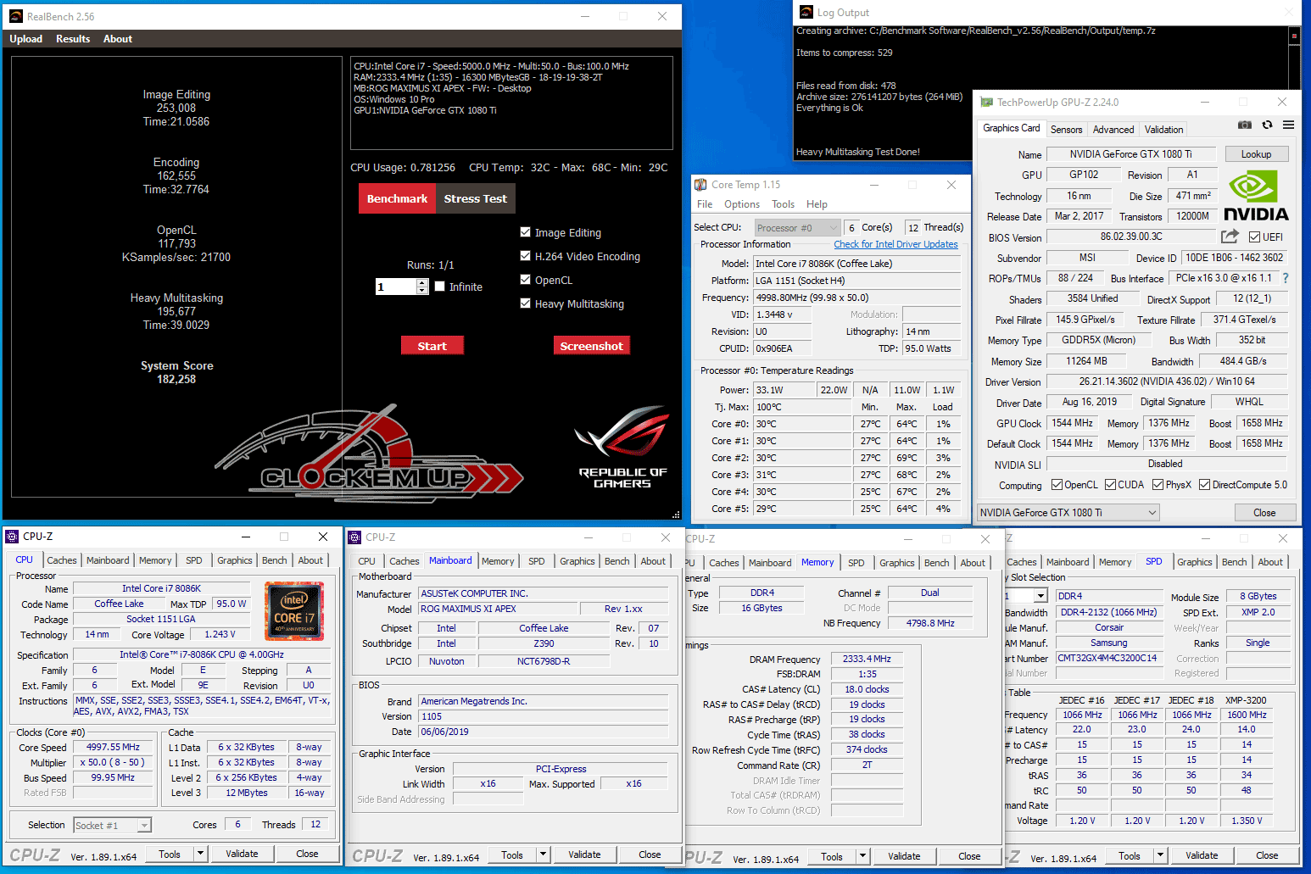1311x874 pixels.
Task: Click the GPU-Z refresh icon
Action: [x=1267, y=125]
